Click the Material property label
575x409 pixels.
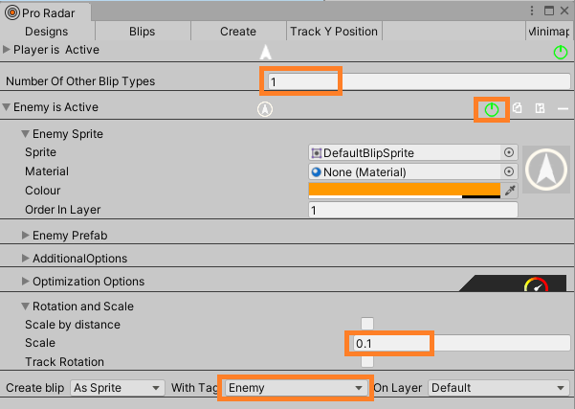click(47, 171)
